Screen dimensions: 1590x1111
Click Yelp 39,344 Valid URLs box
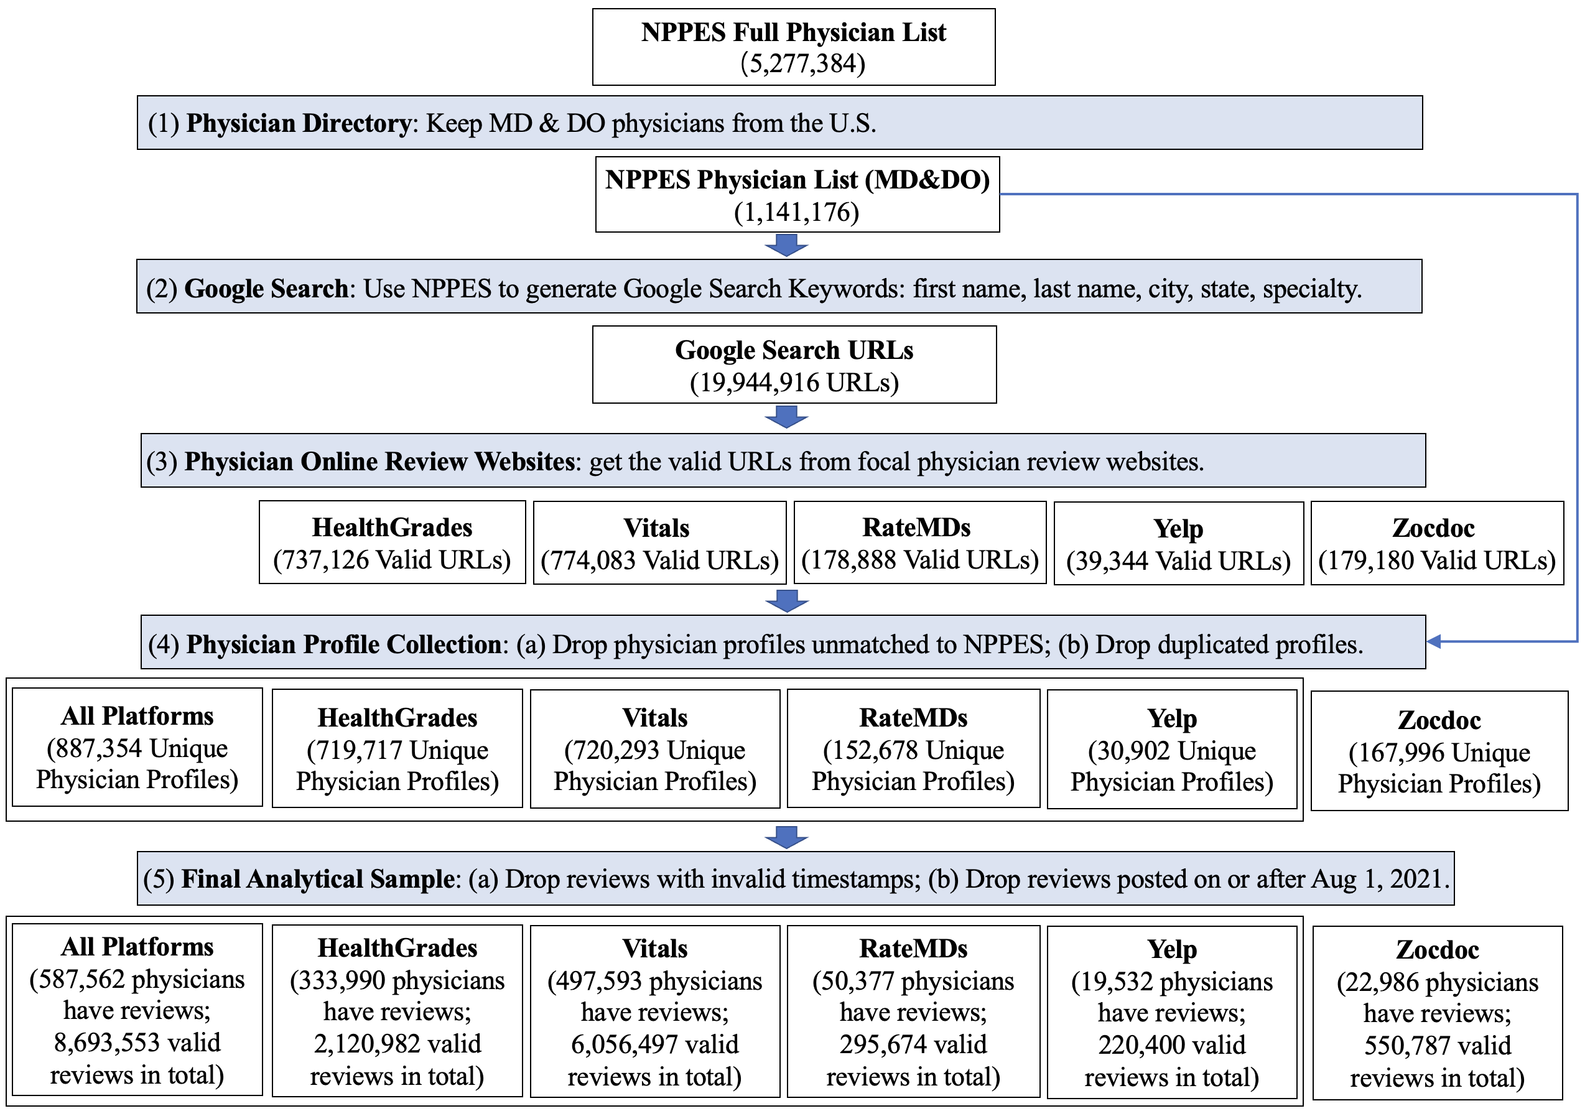tap(1179, 544)
